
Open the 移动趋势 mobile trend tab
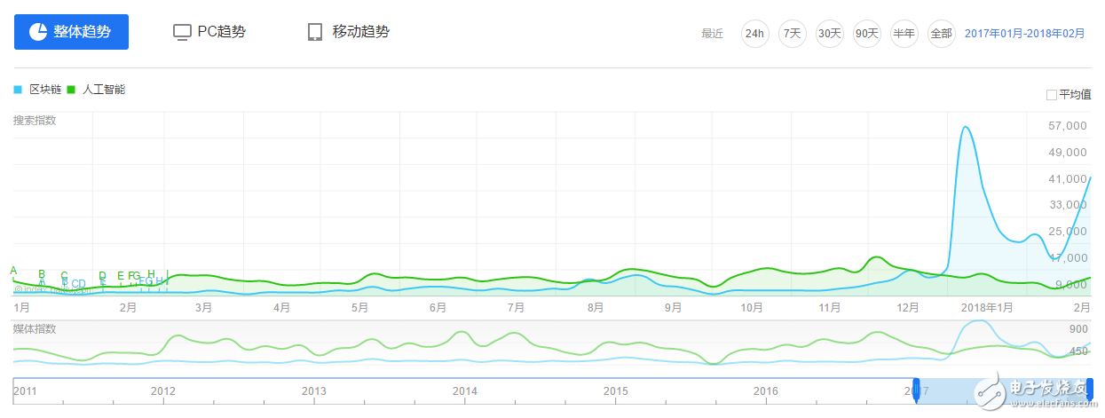point(348,32)
